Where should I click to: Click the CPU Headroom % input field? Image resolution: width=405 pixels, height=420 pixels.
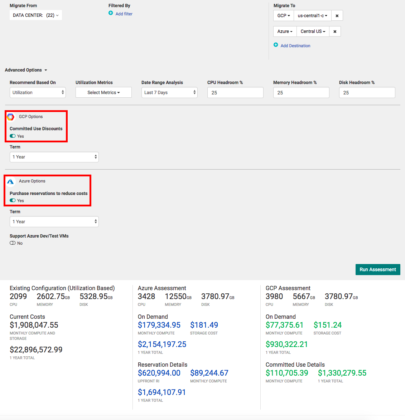pyautogui.click(x=235, y=92)
